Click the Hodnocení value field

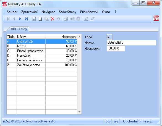point(116,48)
